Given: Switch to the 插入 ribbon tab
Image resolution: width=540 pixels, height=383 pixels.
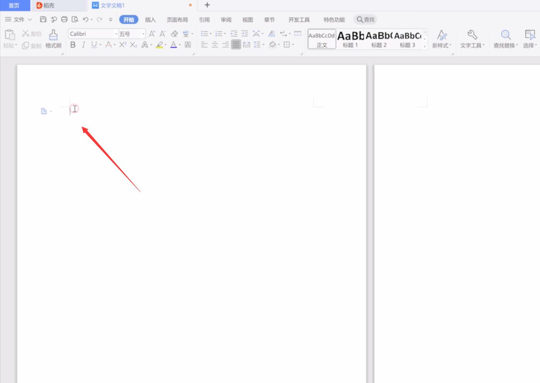Looking at the screenshot, I should point(150,20).
